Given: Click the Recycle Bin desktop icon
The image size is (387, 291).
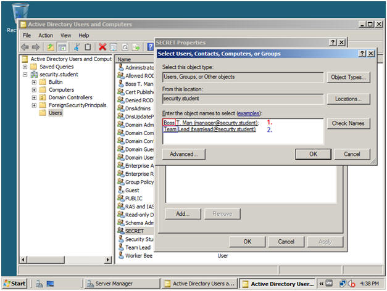Looking at the screenshot, I should [20, 12].
